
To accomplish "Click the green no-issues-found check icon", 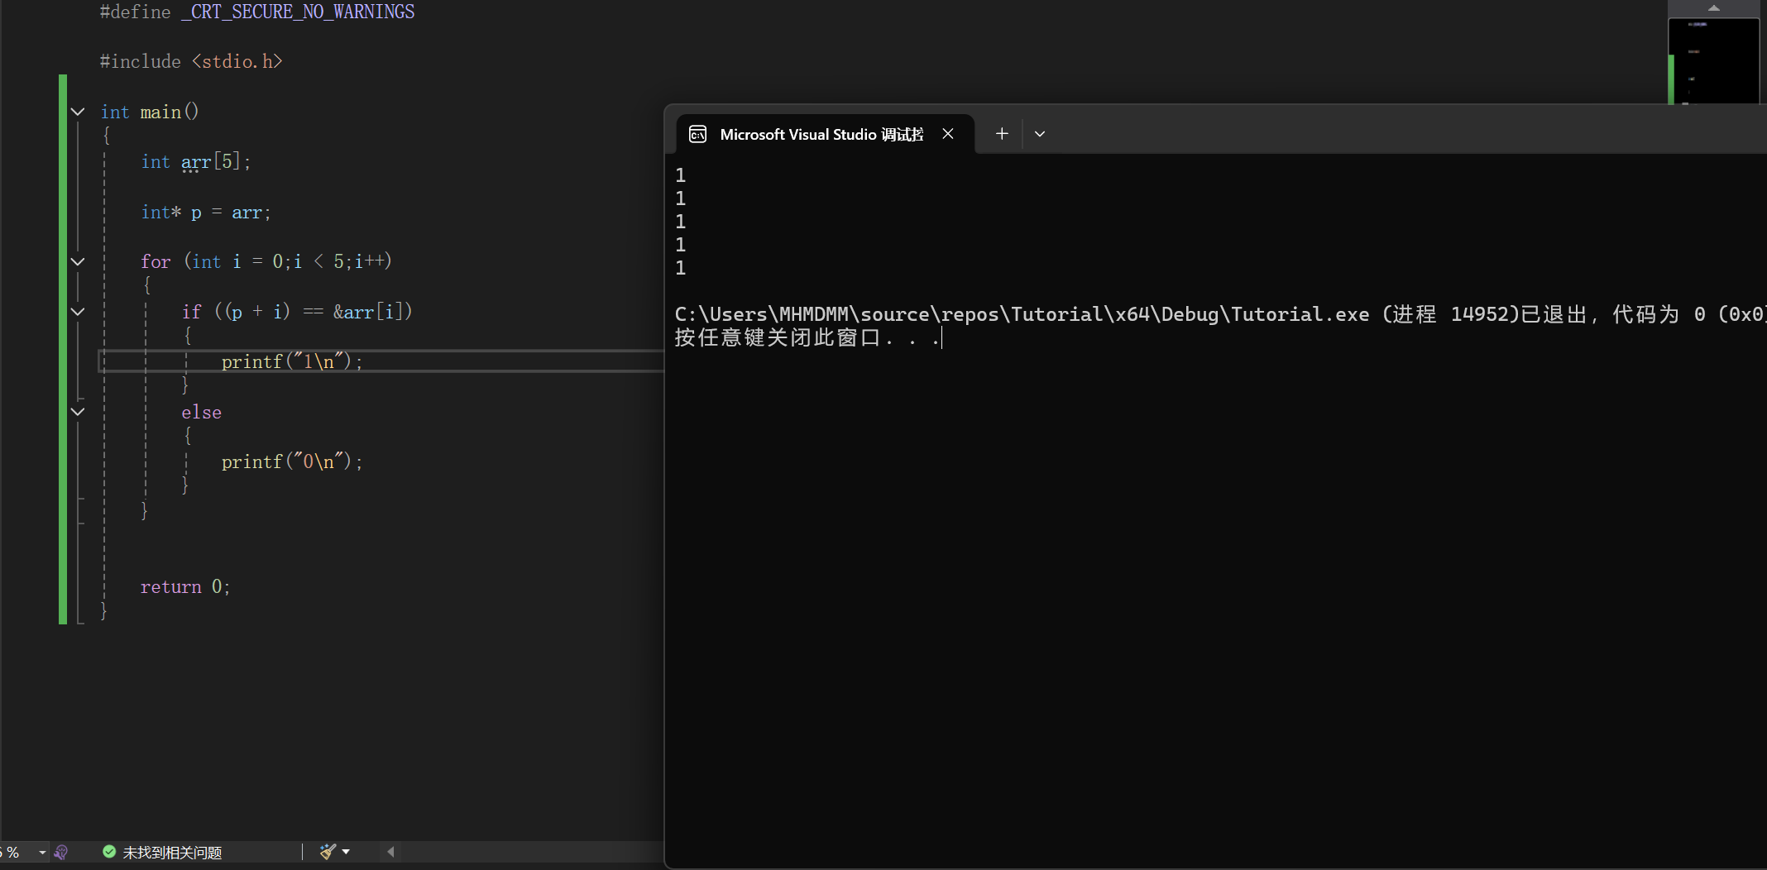I will 109,852.
